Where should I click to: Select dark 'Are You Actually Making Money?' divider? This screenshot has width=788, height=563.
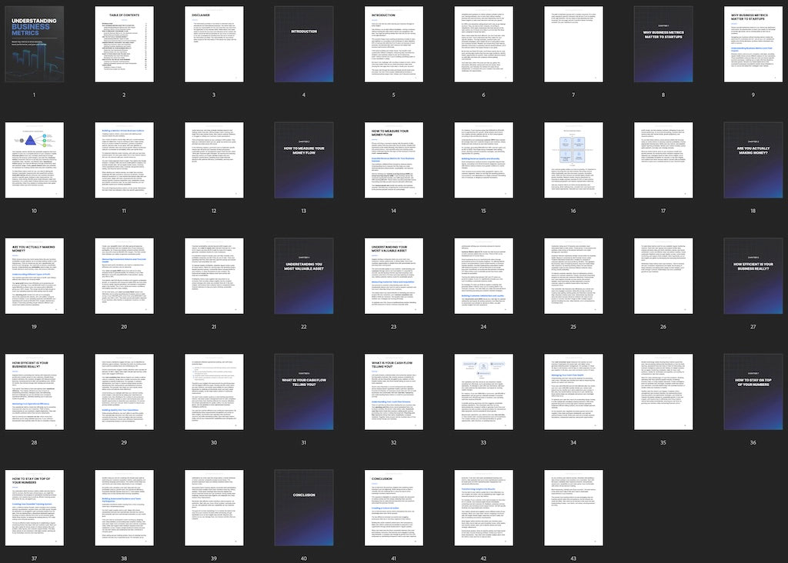pyautogui.click(x=753, y=160)
